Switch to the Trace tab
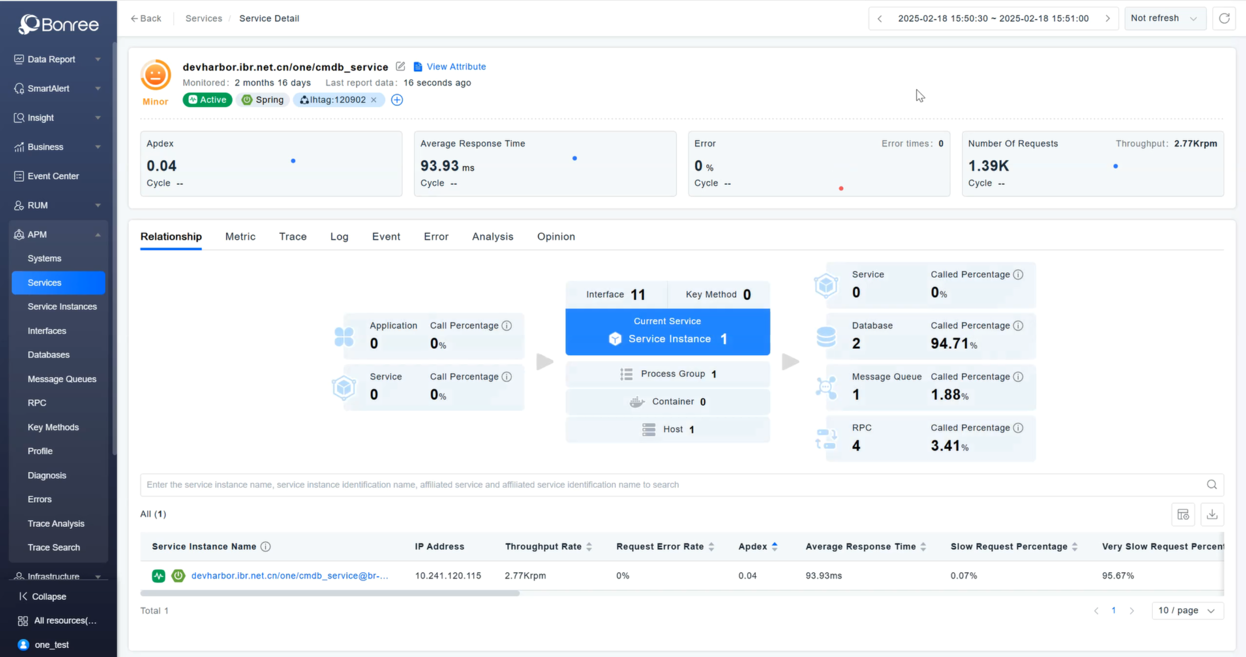 point(293,236)
